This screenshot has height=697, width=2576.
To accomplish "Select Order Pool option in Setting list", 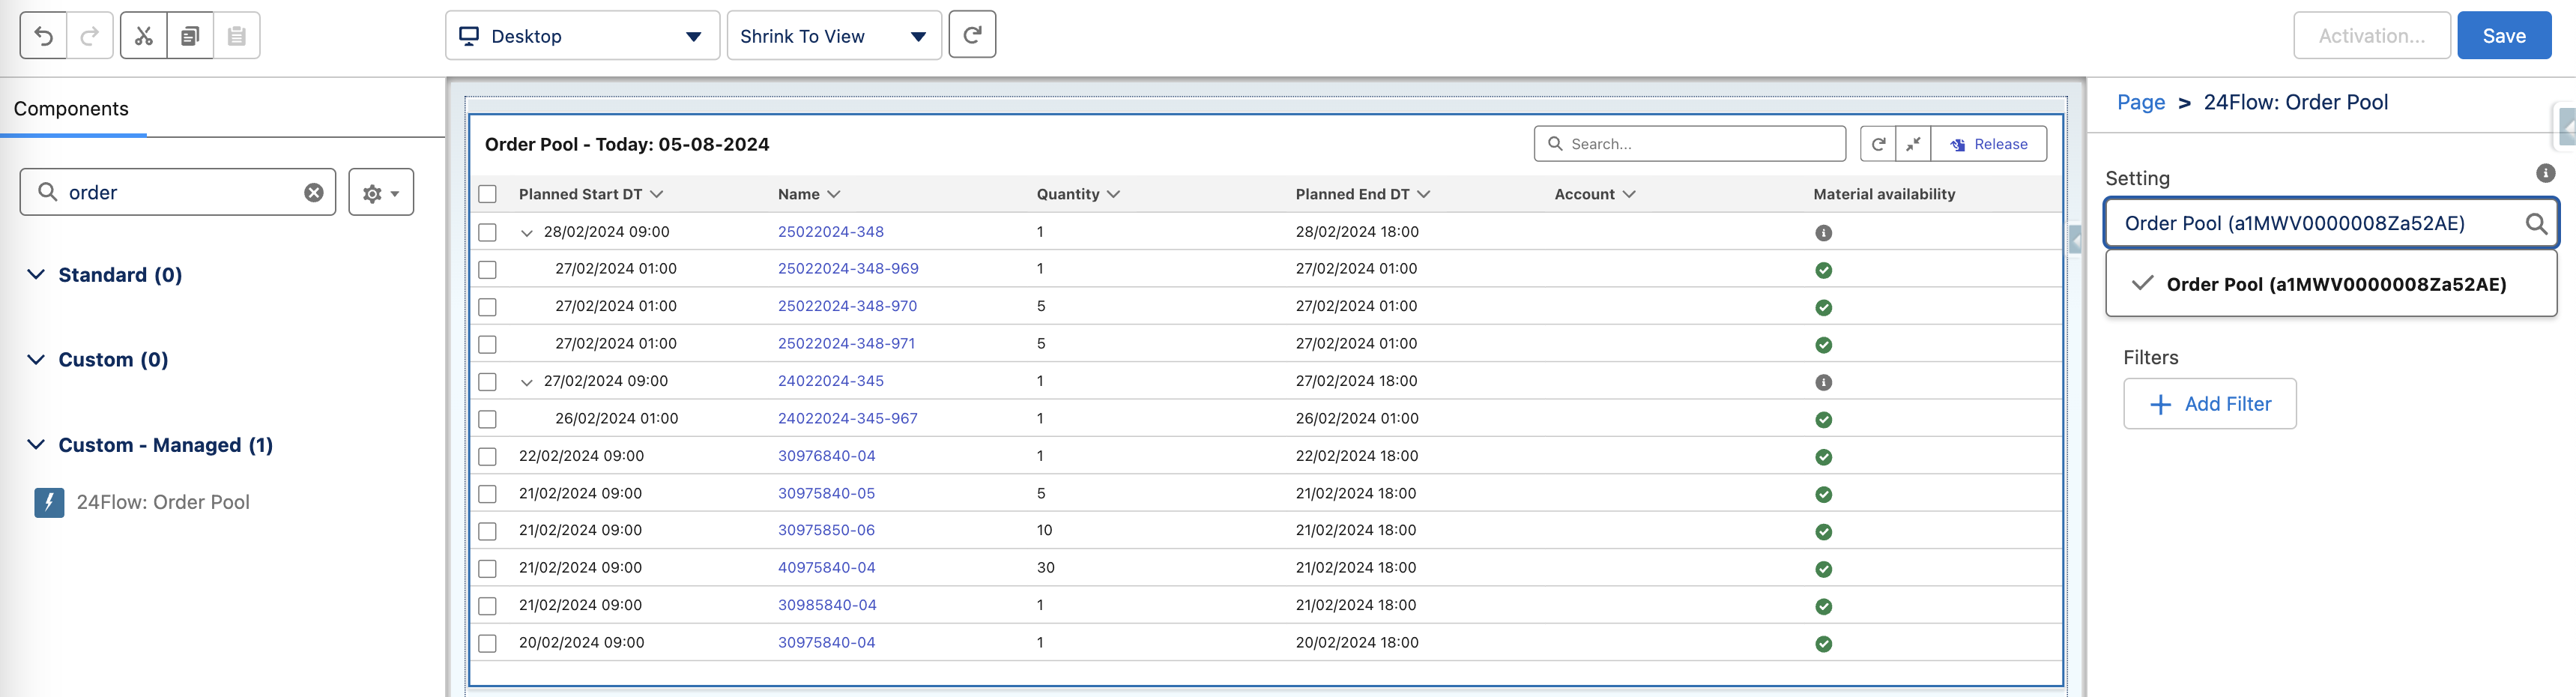I will click(x=2335, y=285).
